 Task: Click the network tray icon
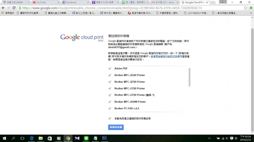pos(223,138)
